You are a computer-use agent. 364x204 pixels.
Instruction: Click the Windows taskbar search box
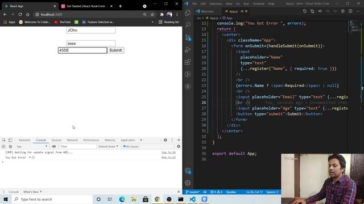pos(52,199)
